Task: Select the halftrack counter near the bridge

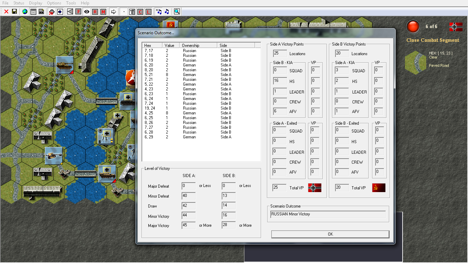Action: (x=107, y=174)
